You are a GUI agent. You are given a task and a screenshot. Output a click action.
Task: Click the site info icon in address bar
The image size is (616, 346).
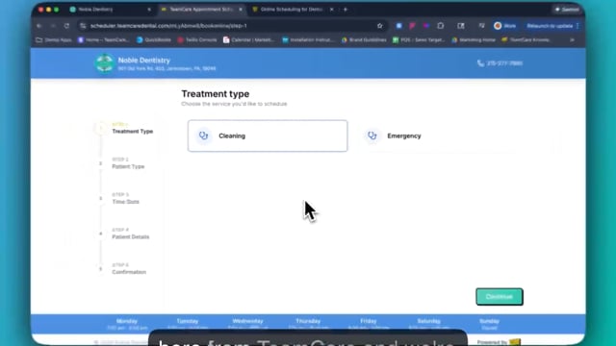[83, 26]
